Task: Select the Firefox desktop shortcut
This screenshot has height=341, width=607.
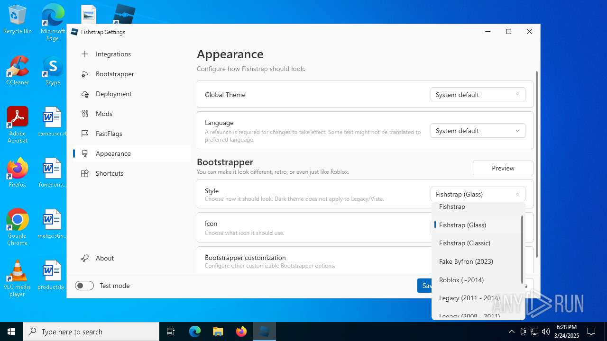Action: click(18, 173)
